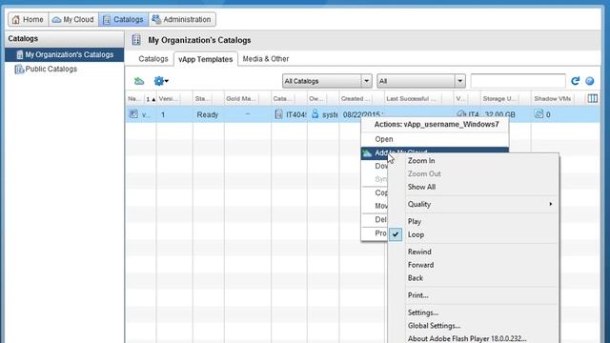Open Global Settings... from Flash menu
Screen dimensions: 610x343
(434, 326)
